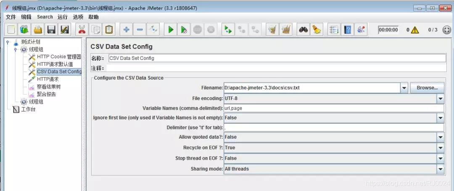Select HTTP Cookie 管理器 in the tree
The image size is (454, 191).
(x=59, y=57)
